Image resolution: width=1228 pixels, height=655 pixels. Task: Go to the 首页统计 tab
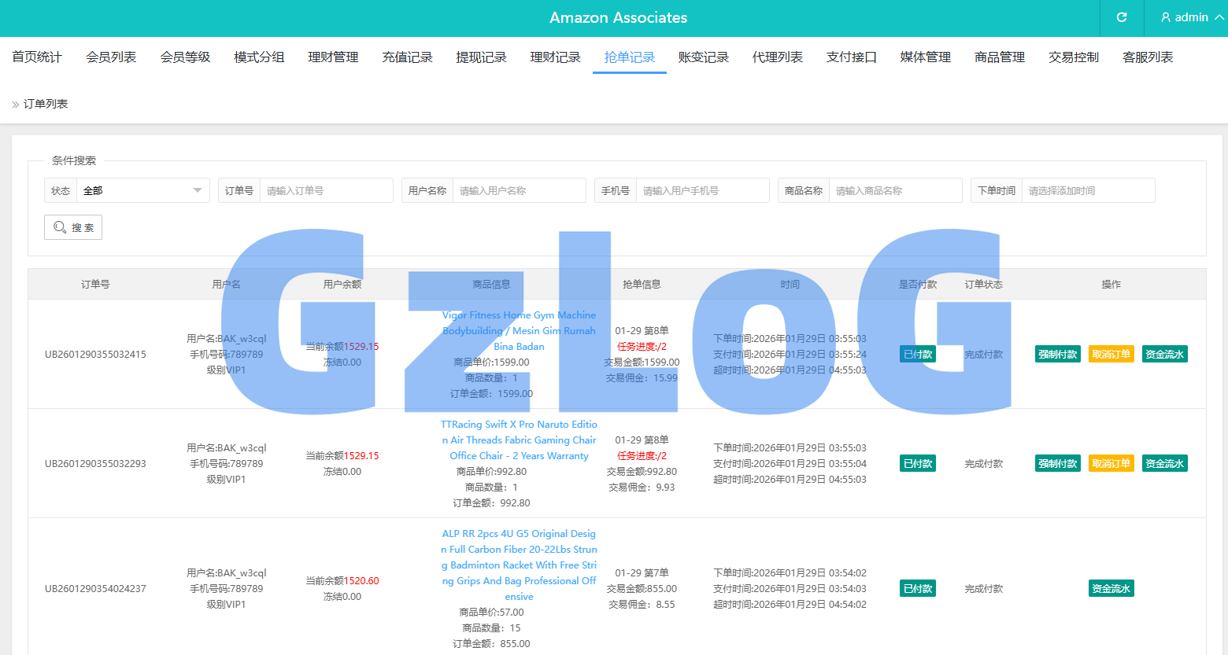(x=37, y=57)
